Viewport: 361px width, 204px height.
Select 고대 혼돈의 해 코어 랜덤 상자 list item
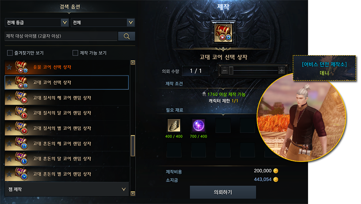[67, 143]
